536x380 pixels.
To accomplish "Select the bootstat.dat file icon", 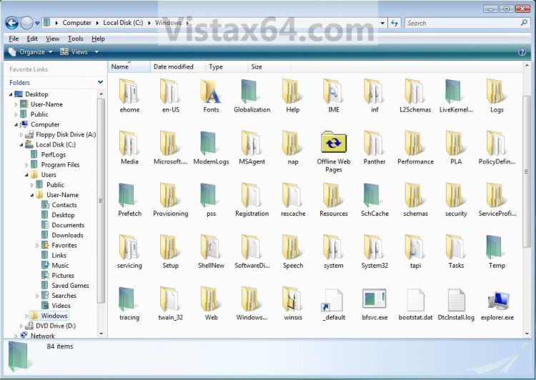I will coord(416,300).
